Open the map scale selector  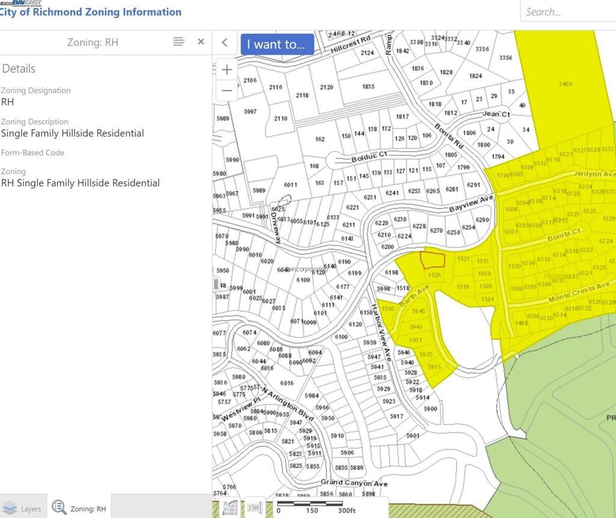point(255,507)
